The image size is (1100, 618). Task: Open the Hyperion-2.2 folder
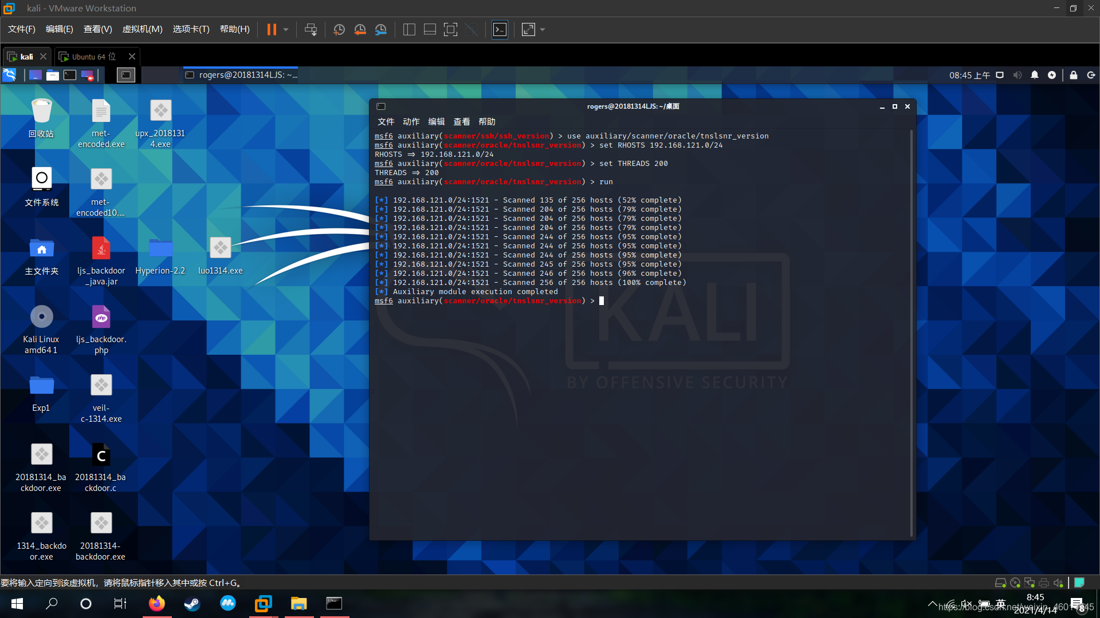[x=160, y=256]
